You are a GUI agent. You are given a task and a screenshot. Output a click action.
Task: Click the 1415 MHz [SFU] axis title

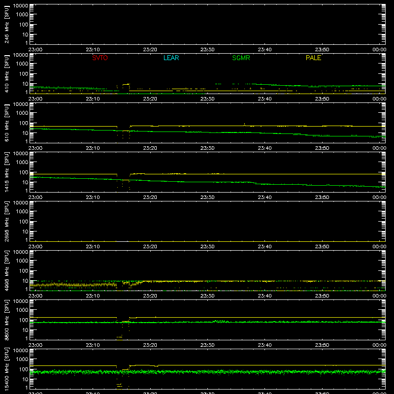(x=6, y=172)
